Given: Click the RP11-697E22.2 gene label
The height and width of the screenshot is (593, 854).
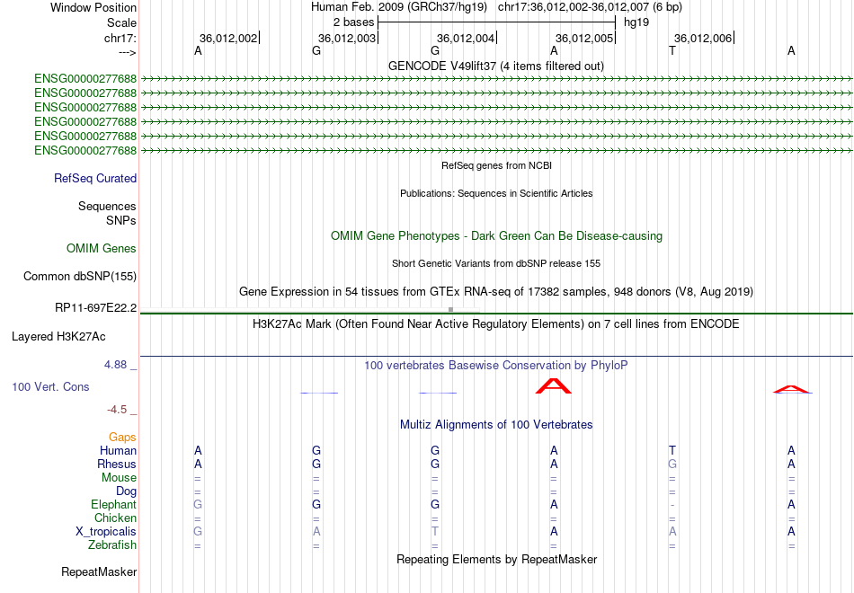Looking at the screenshot, I should click(x=96, y=307).
